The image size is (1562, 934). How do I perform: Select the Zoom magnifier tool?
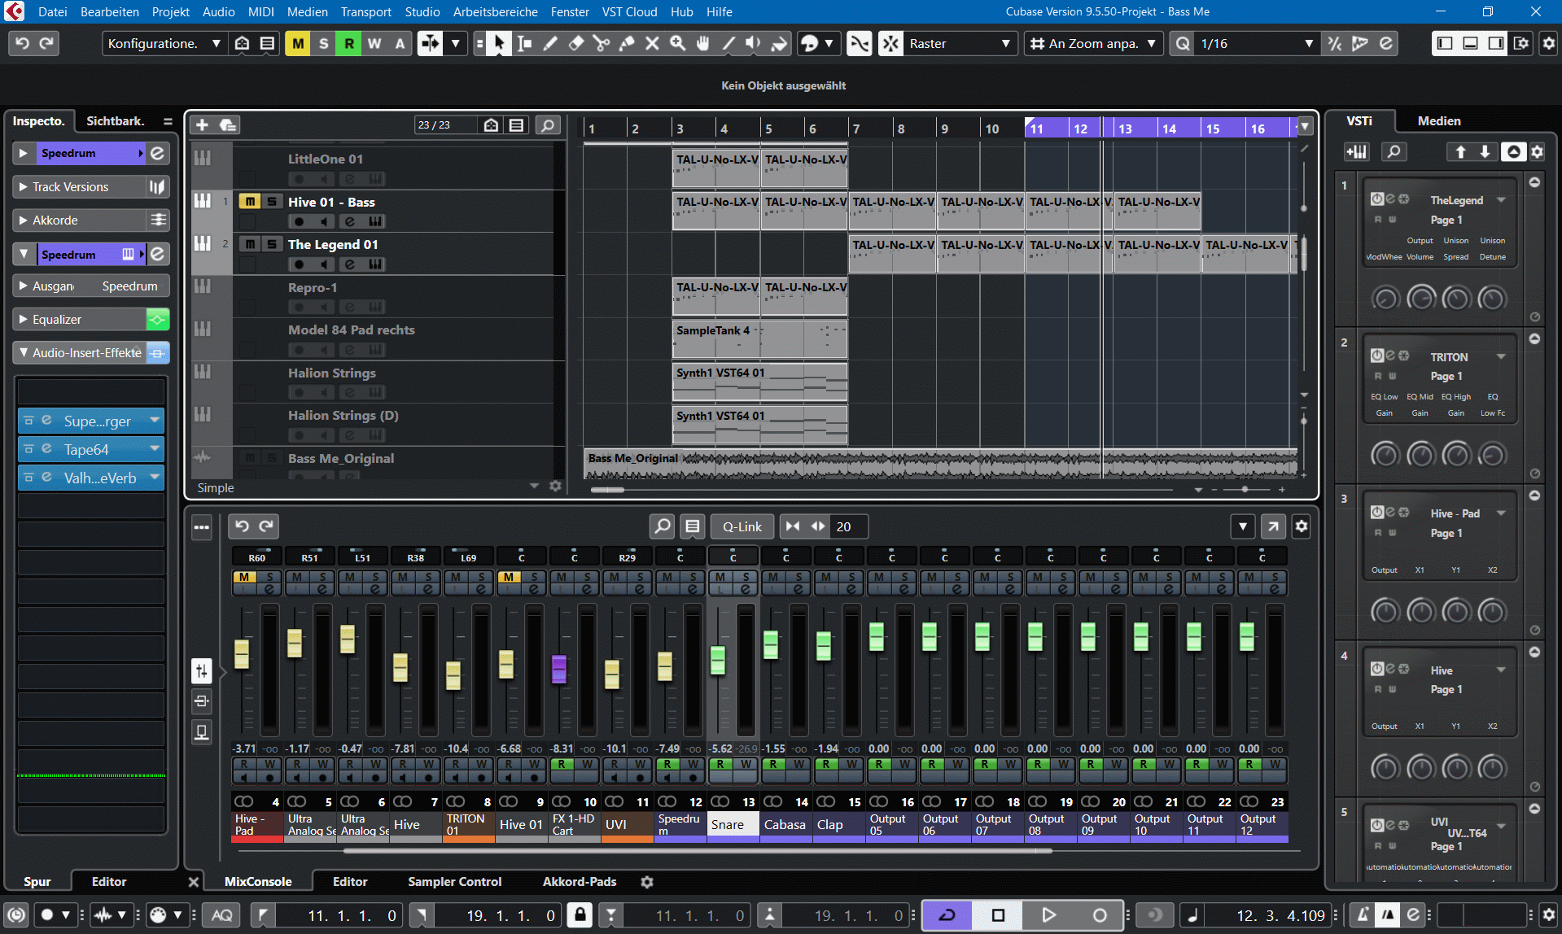(x=677, y=44)
